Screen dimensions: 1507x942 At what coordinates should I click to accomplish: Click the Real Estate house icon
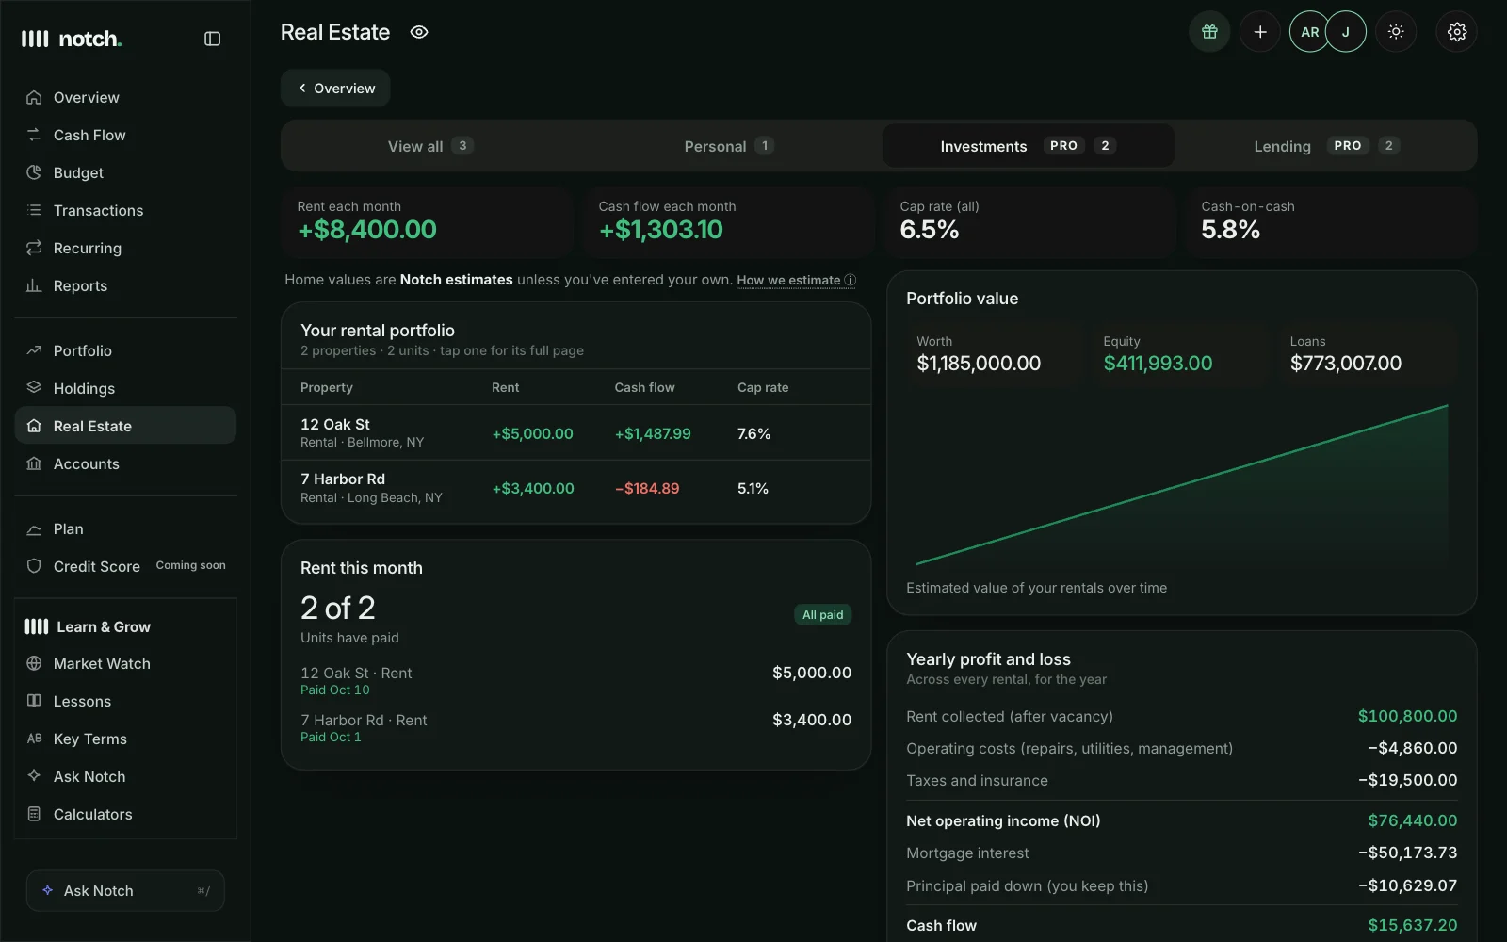click(34, 426)
